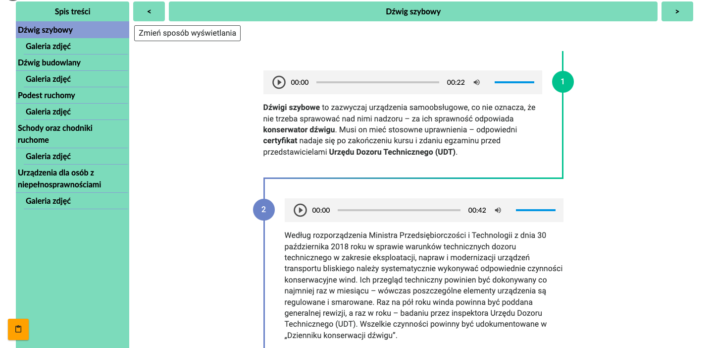Open Dźwig budowlany in contents
The image size is (713, 348).
point(49,62)
